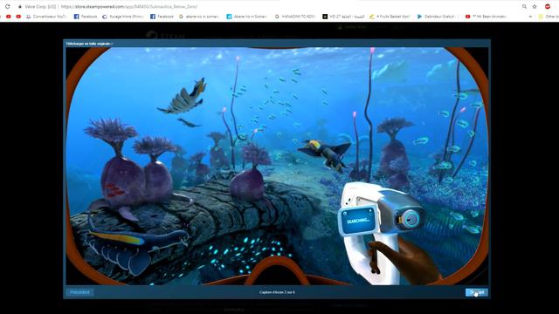This screenshot has width=559, height=314.
Task: Open the Debrideur Gratuit bookmark
Action: 438,17
